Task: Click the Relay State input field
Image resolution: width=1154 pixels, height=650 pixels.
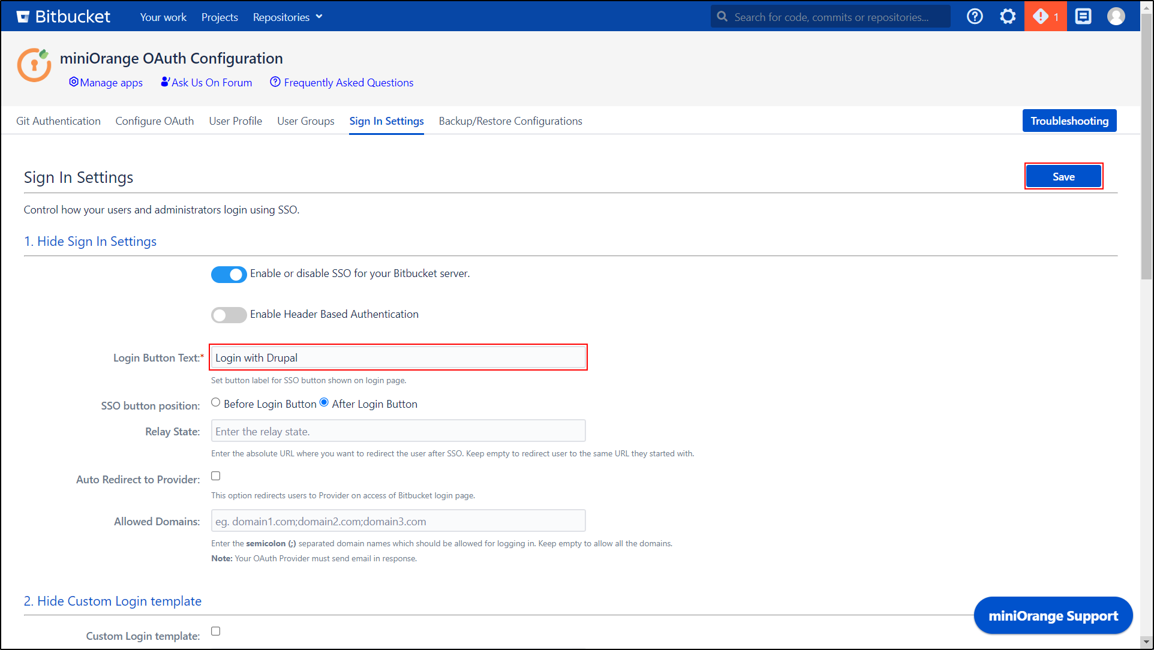Action: (398, 431)
